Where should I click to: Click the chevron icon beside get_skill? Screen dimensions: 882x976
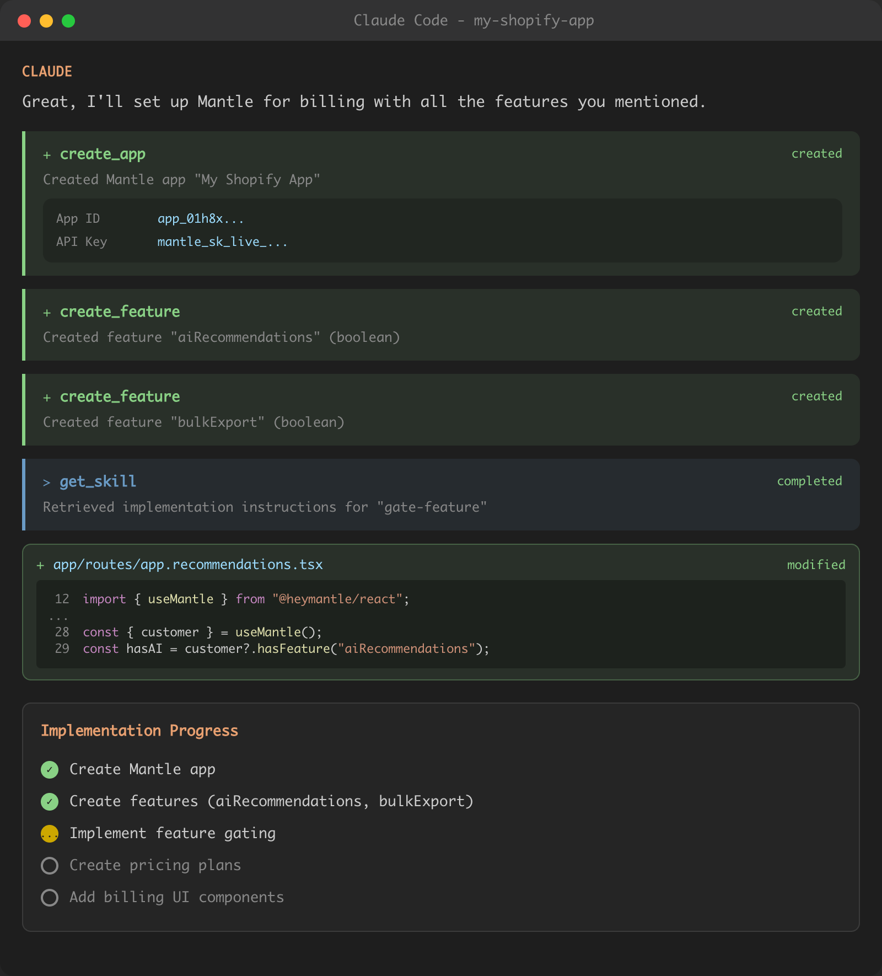click(47, 481)
